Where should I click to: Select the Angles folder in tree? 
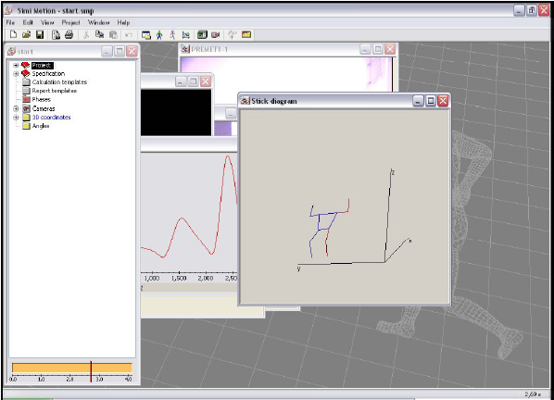(41, 126)
